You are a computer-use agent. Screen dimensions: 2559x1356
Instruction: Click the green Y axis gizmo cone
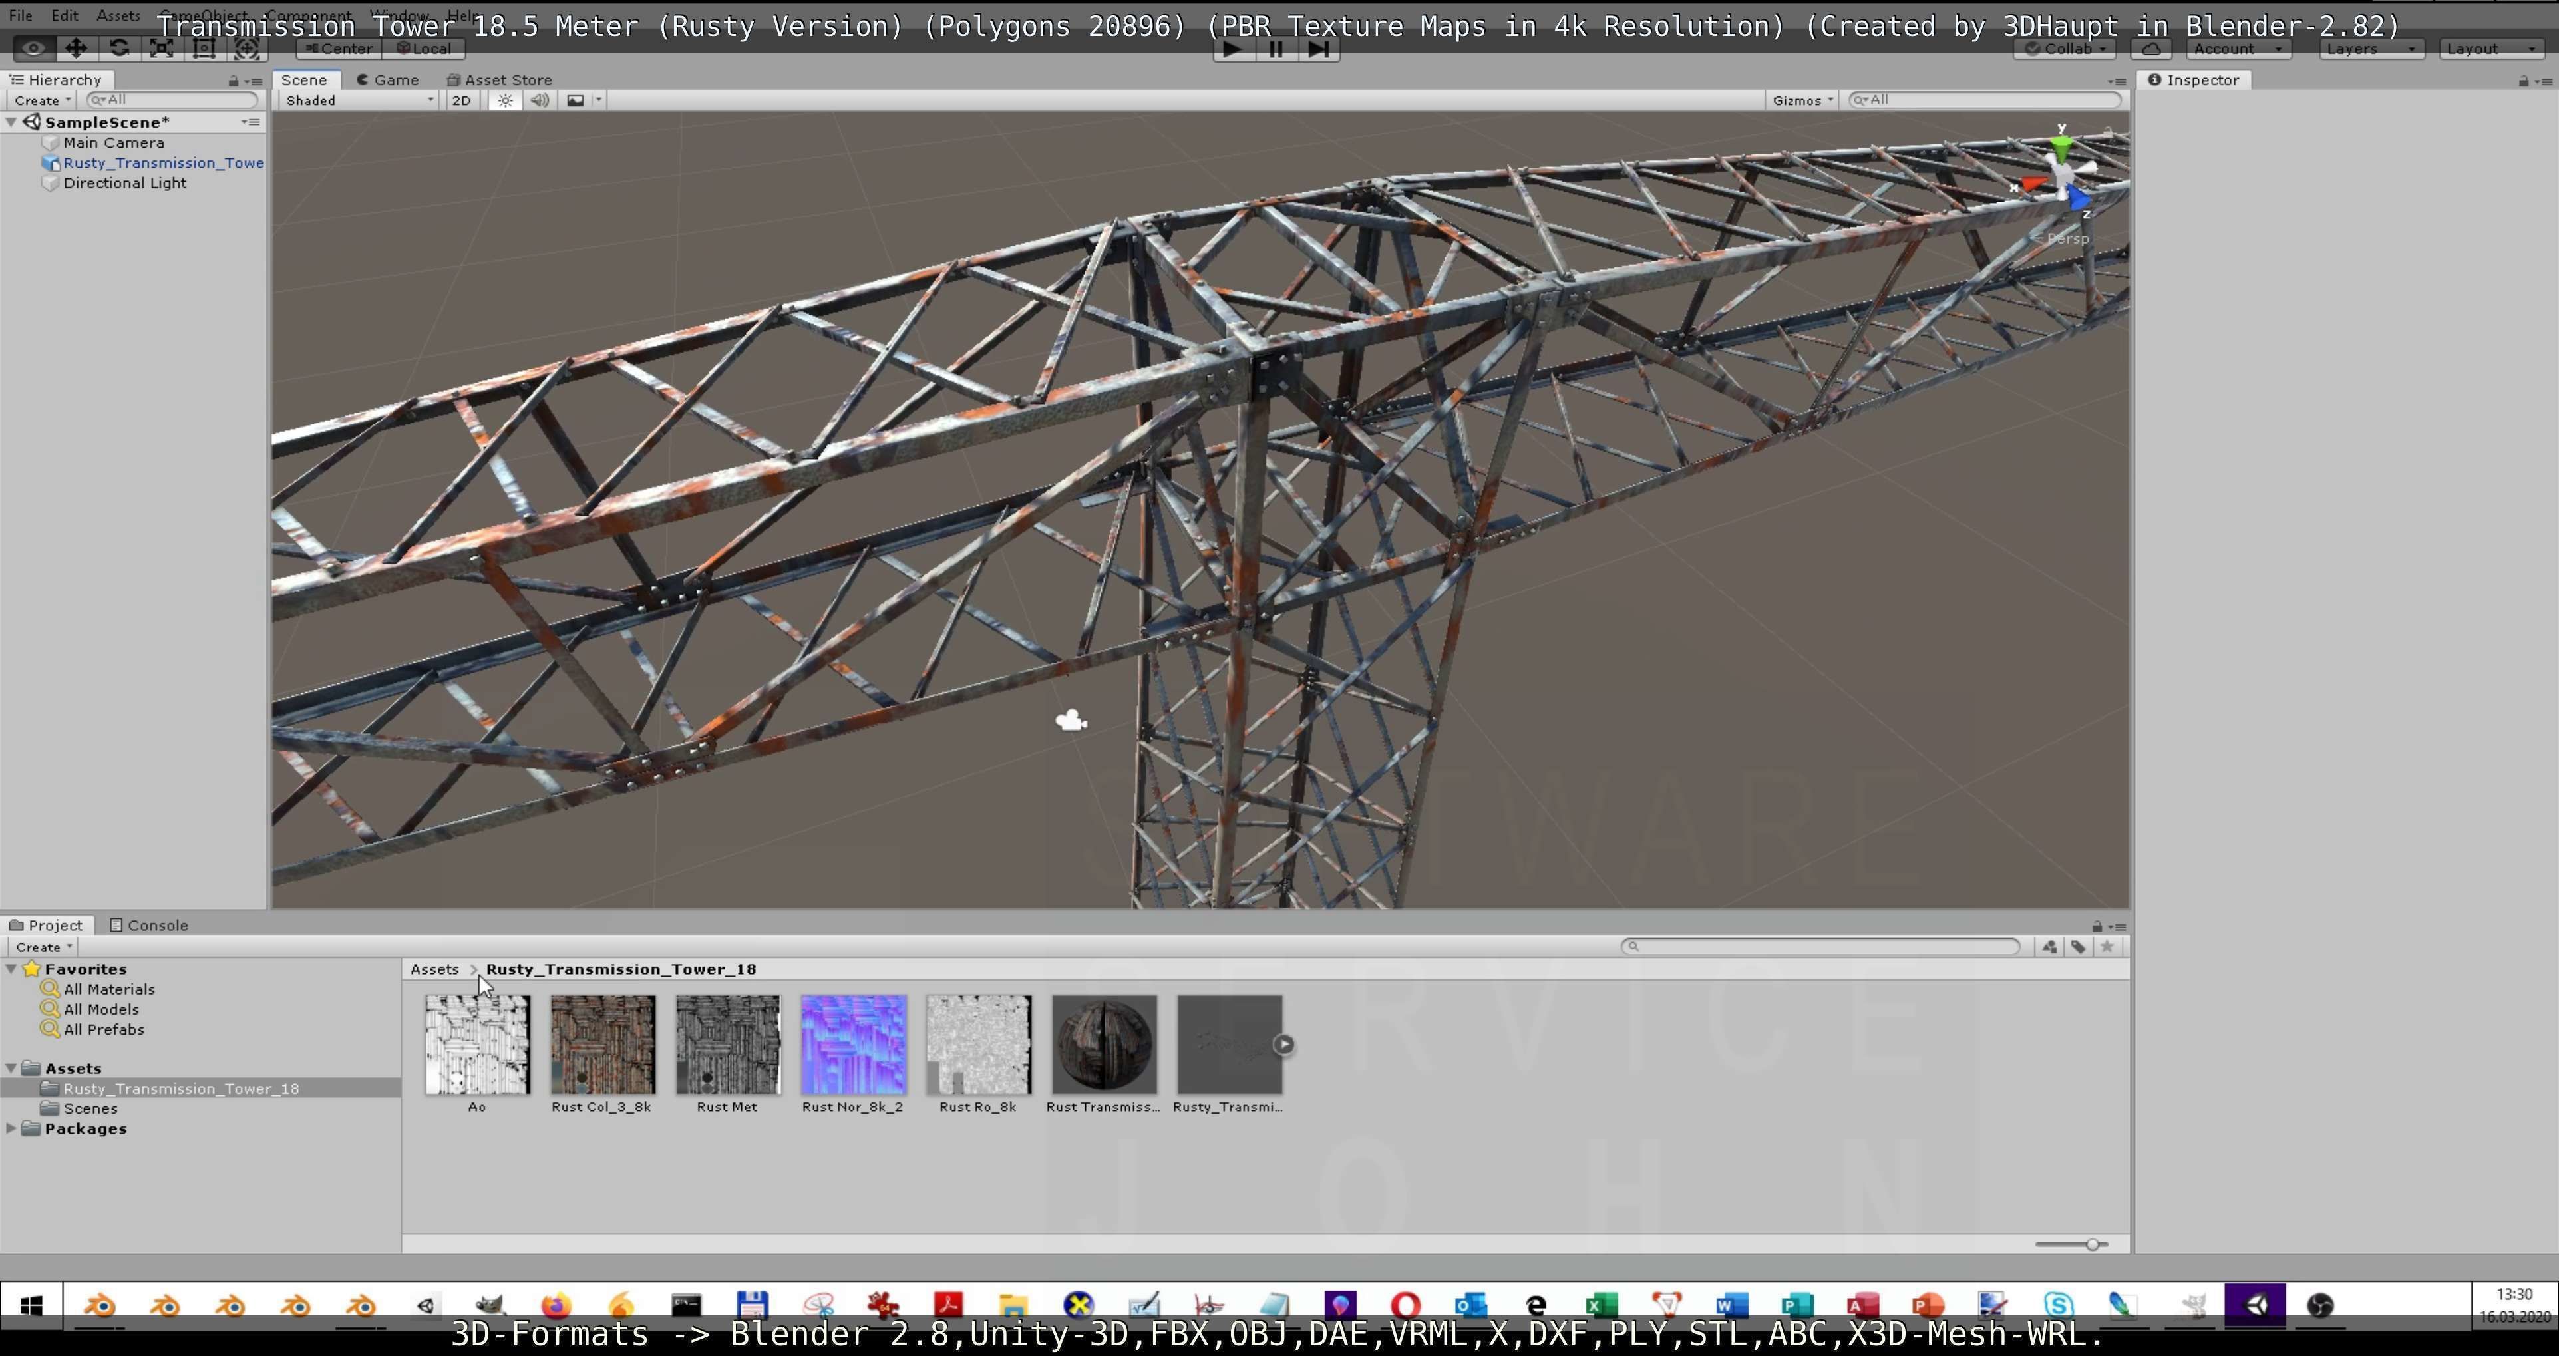(x=2062, y=150)
